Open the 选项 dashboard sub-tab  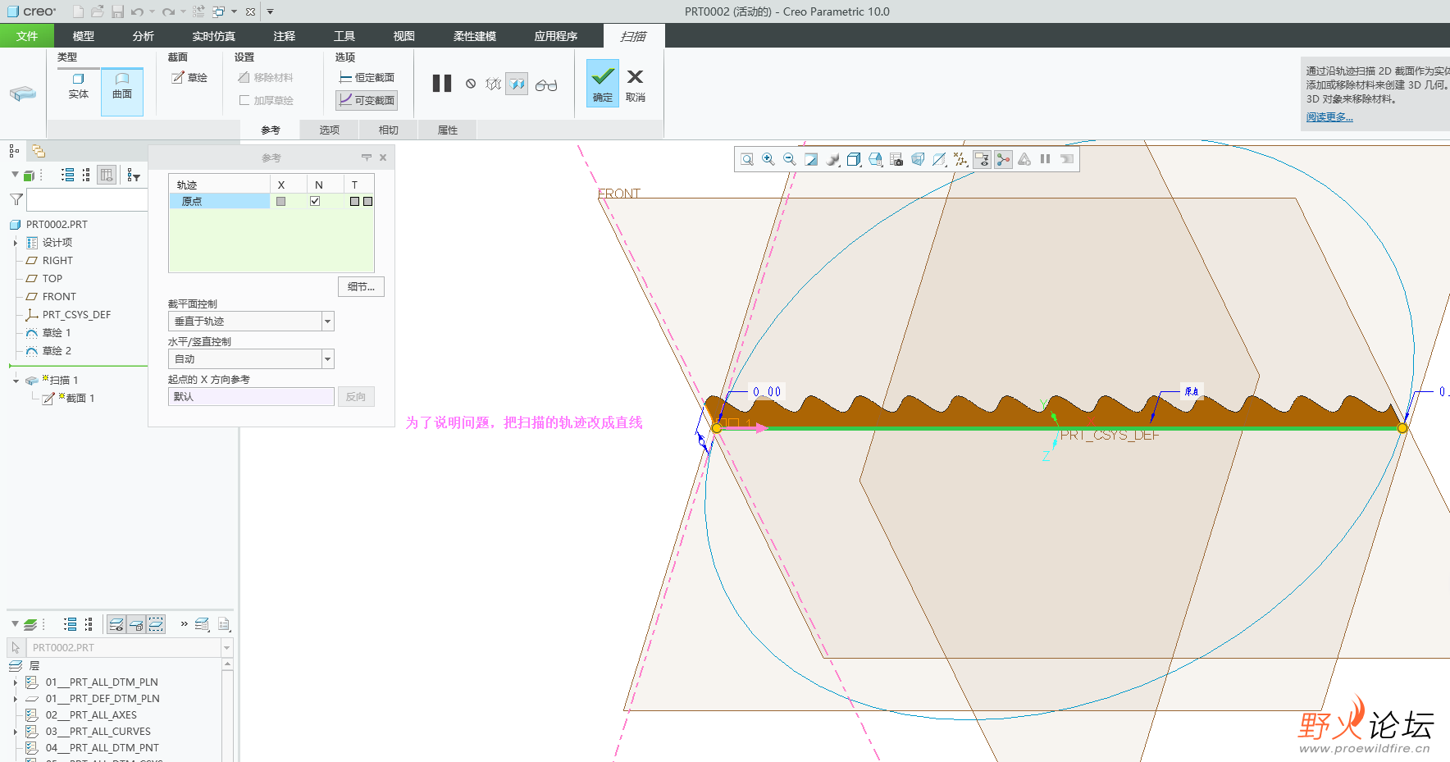(330, 130)
